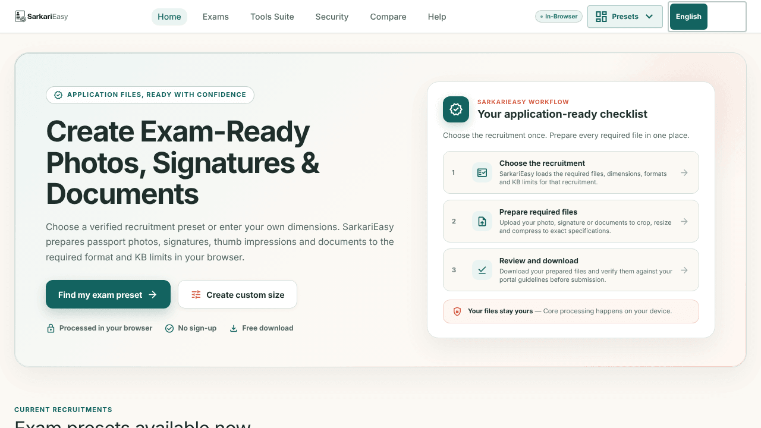Viewport: 761px width, 428px height.
Task: Expand the Choose the recruitment step arrow
Action: 684,172
